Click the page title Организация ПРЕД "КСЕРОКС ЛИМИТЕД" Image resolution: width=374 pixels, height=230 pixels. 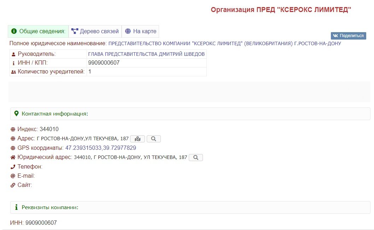click(x=281, y=10)
